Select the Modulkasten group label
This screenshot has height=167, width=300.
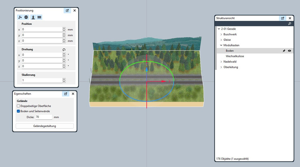point(231,45)
